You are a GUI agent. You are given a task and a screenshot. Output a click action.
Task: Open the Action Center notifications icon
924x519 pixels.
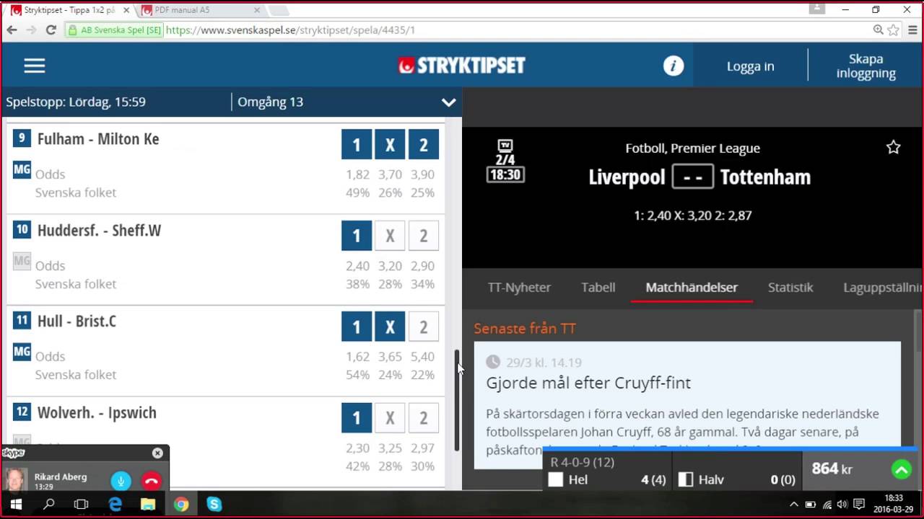click(859, 505)
